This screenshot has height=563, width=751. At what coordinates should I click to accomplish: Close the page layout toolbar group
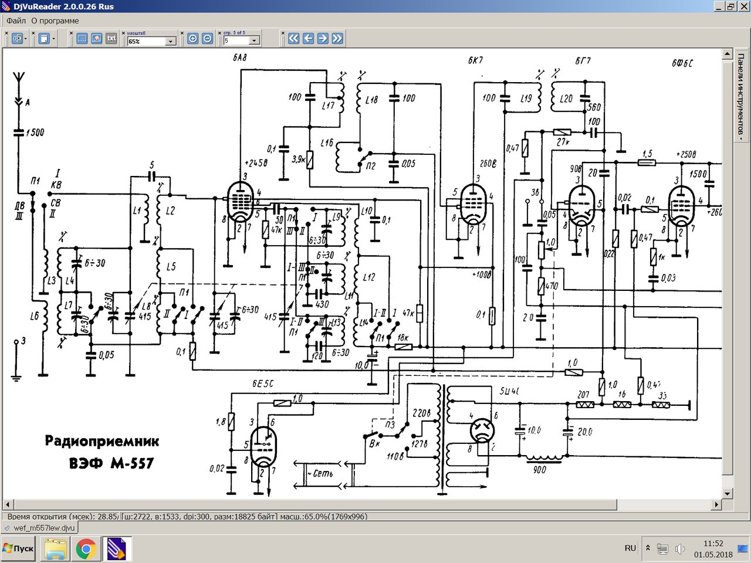click(34, 33)
